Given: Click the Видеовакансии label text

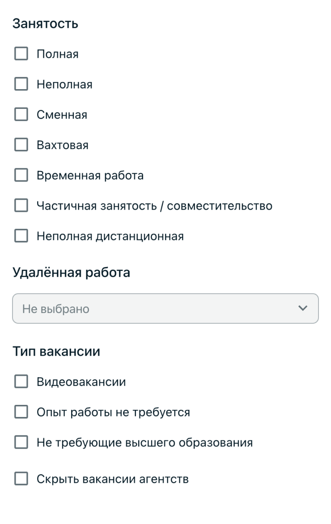Looking at the screenshot, I should [81, 382].
